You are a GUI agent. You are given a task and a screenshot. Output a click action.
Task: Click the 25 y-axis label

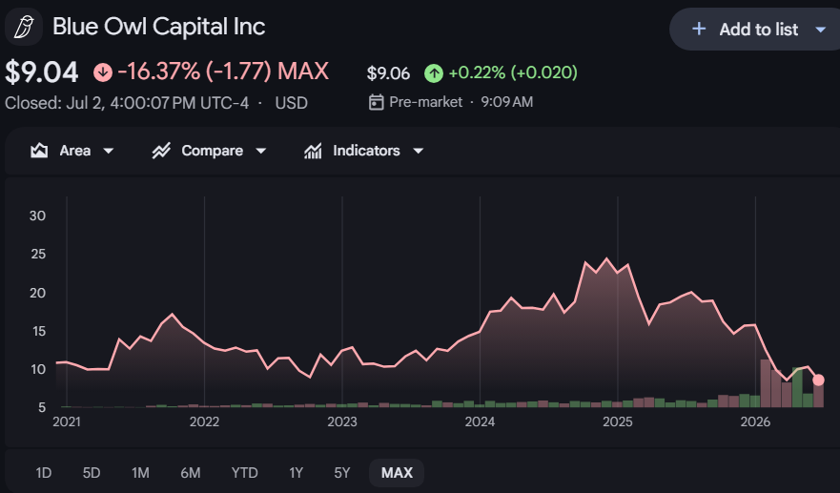38,254
